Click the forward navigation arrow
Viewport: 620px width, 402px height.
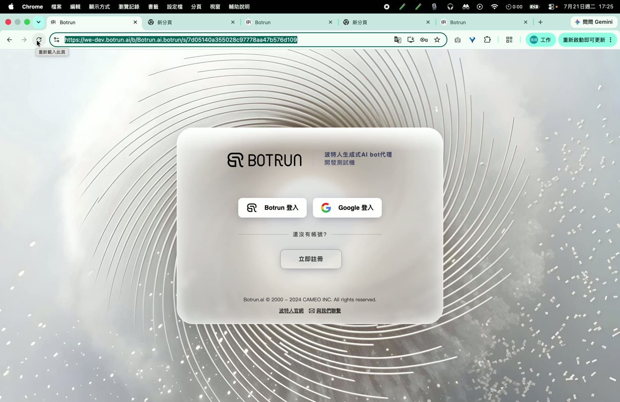[x=24, y=40]
